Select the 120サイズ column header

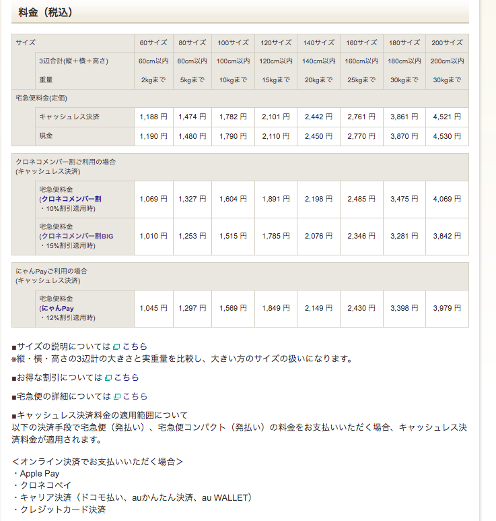pyautogui.click(x=276, y=43)
